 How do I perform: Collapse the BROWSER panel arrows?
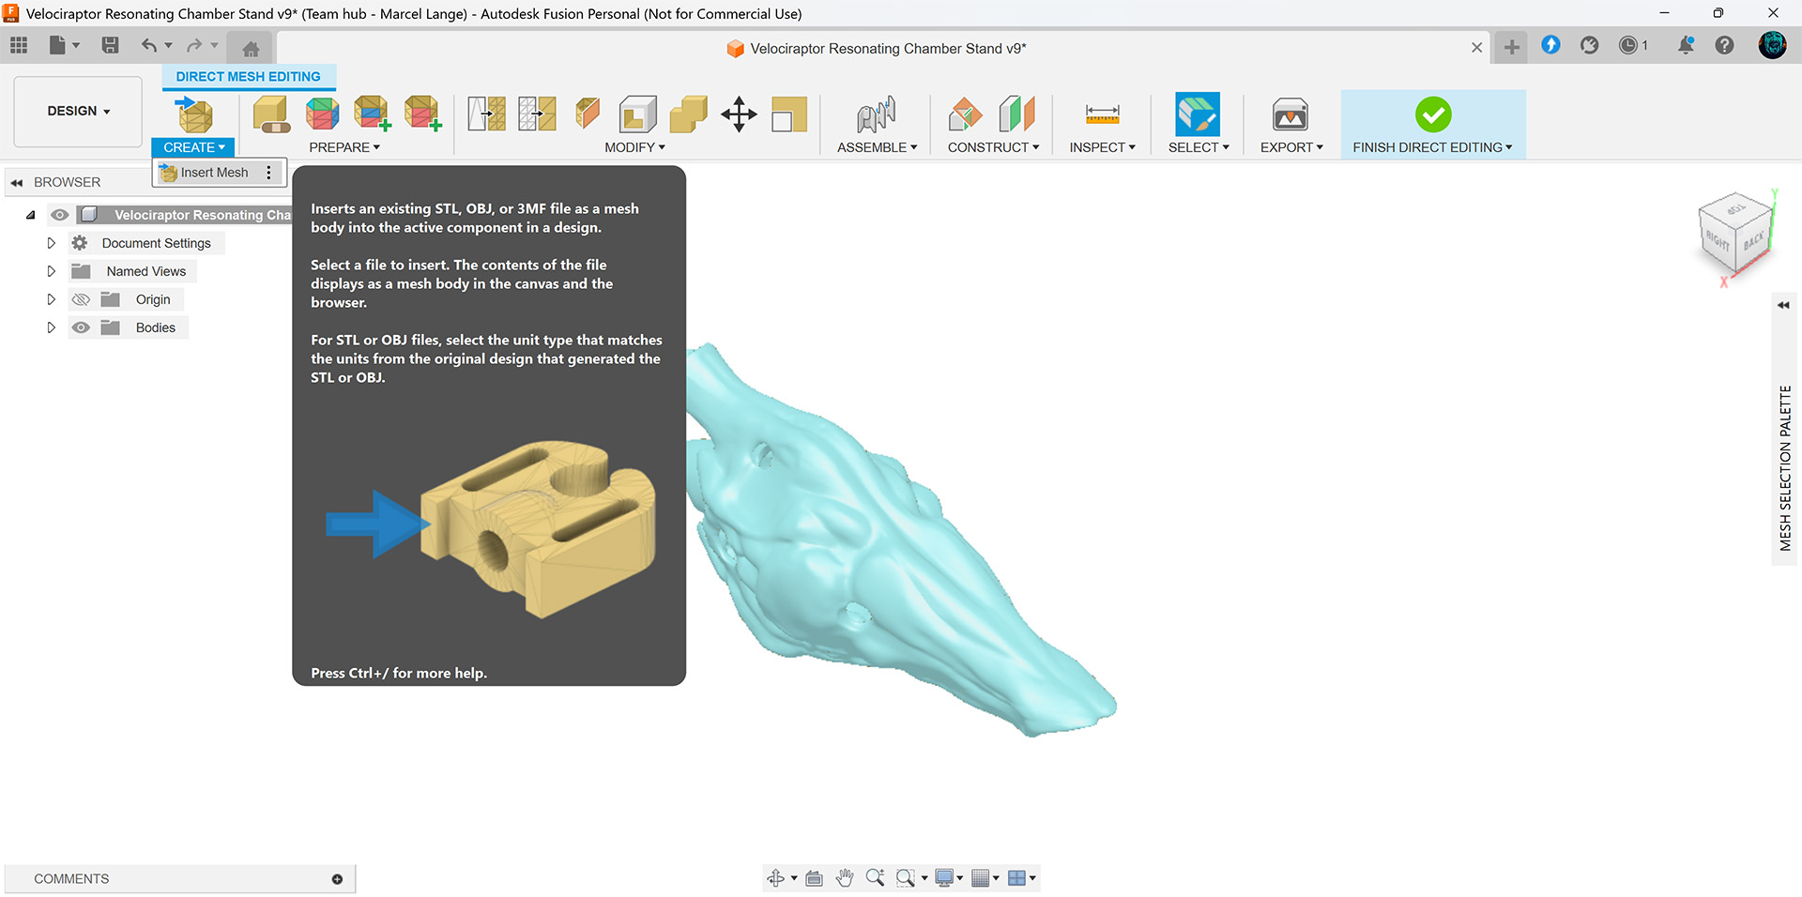pos(16,182)
